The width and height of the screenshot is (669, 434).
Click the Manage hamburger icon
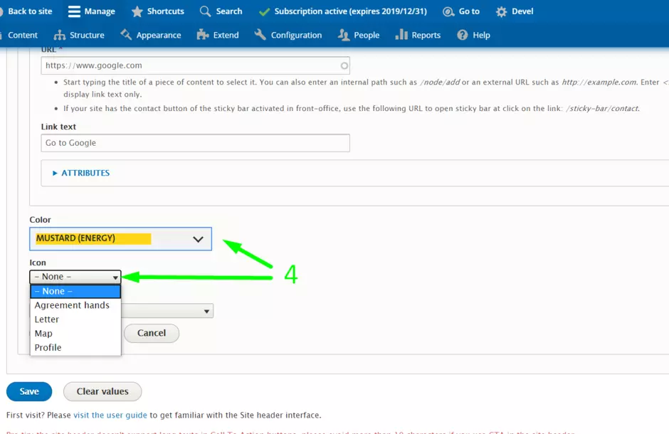coord(74,11)
